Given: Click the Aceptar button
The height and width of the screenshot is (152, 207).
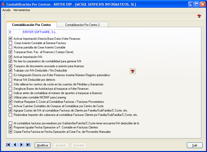Looking at the screenshot, I should point(61,145).
